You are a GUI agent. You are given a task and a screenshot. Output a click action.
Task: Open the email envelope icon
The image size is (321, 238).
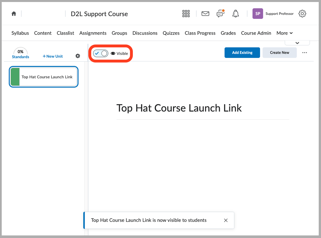[205, 13]
